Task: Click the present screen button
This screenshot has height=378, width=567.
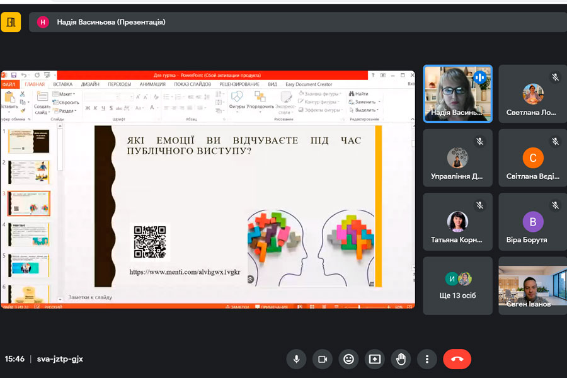Action: tap(375, 359)
